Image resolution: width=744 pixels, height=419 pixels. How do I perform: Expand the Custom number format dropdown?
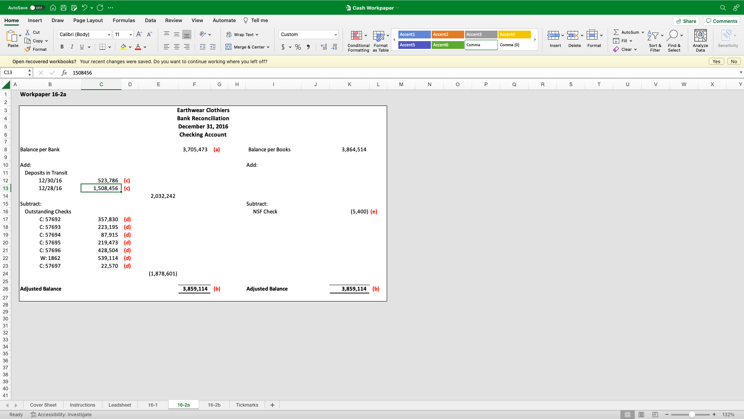pyautogui.click(x=336, y=35)
